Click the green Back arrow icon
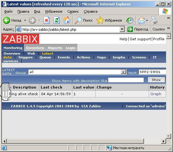 (x=6, y=20)
